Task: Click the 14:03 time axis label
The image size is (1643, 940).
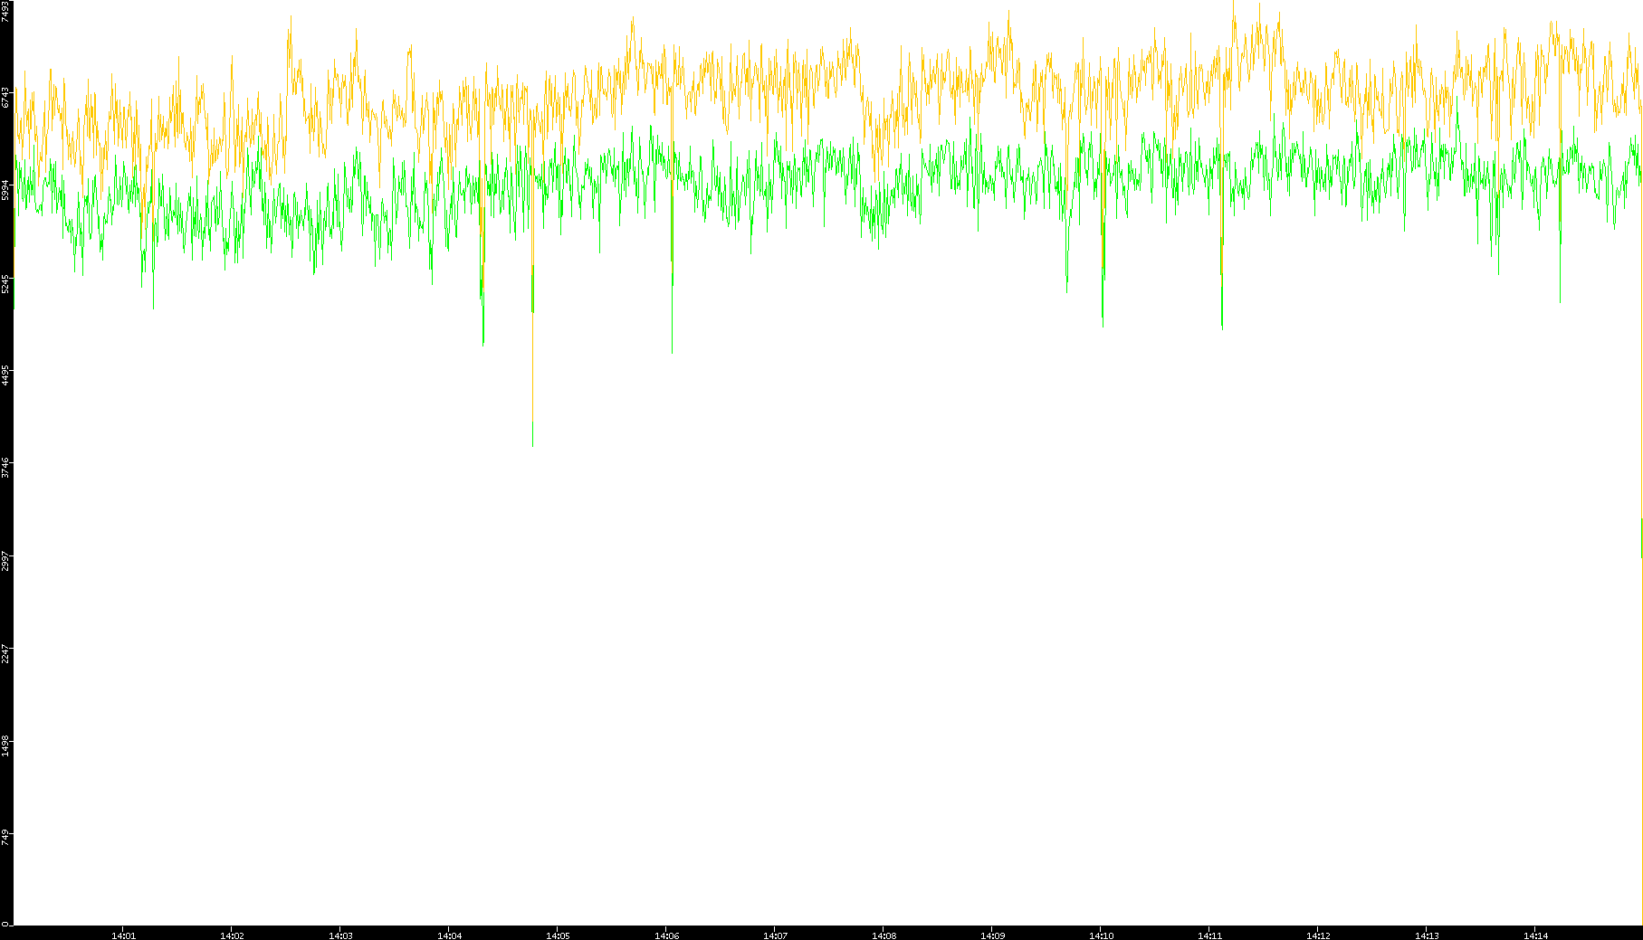Action: click(x=340, y=935)
